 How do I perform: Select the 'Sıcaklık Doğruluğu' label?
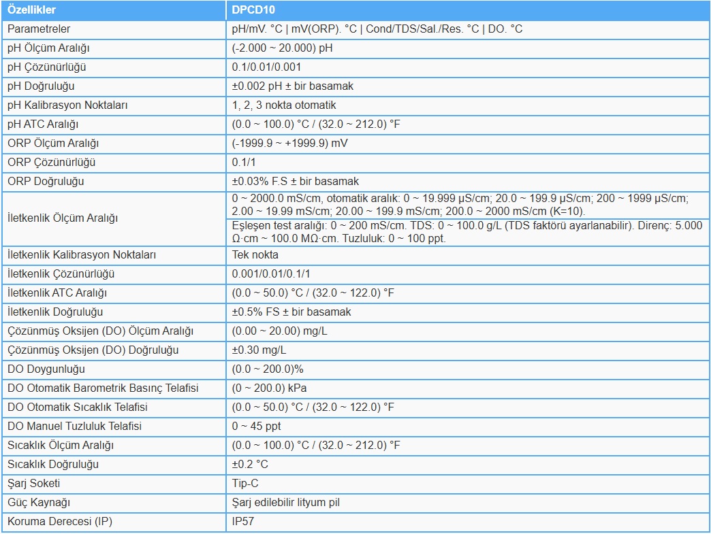52,464
